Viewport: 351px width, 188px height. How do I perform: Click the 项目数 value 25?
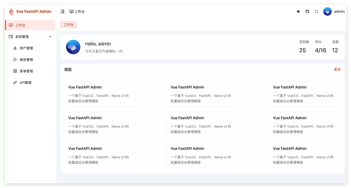click(x=303, y=50)
